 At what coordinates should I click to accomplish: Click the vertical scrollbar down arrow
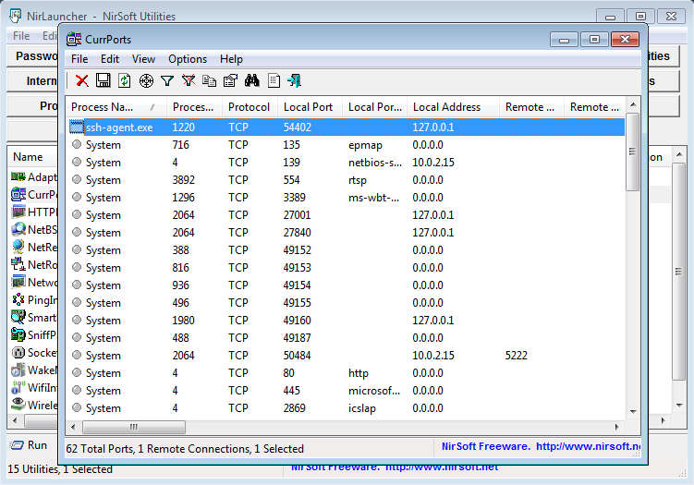[x=633, y=410]
